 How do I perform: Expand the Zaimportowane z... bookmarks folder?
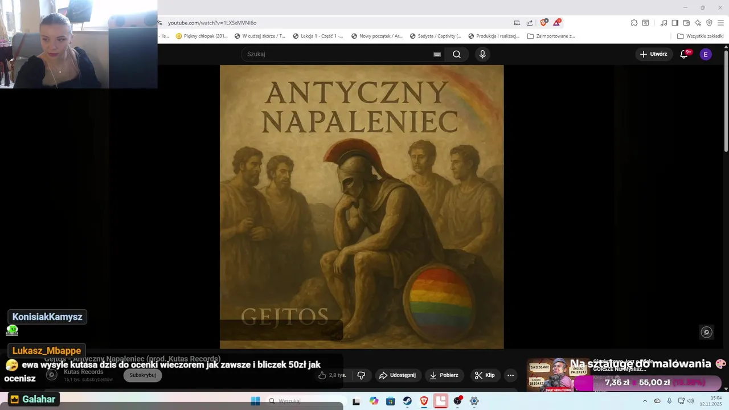point(551,36)
